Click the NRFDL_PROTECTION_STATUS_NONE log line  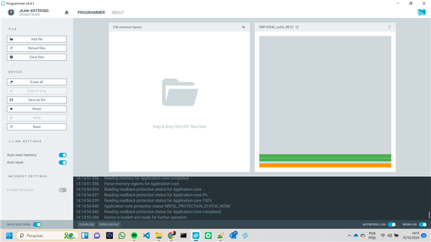tap(168, 206)
